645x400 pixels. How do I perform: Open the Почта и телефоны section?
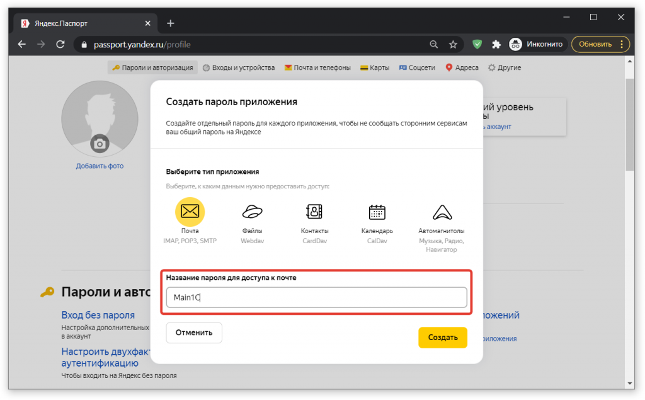tap(317, 67)
